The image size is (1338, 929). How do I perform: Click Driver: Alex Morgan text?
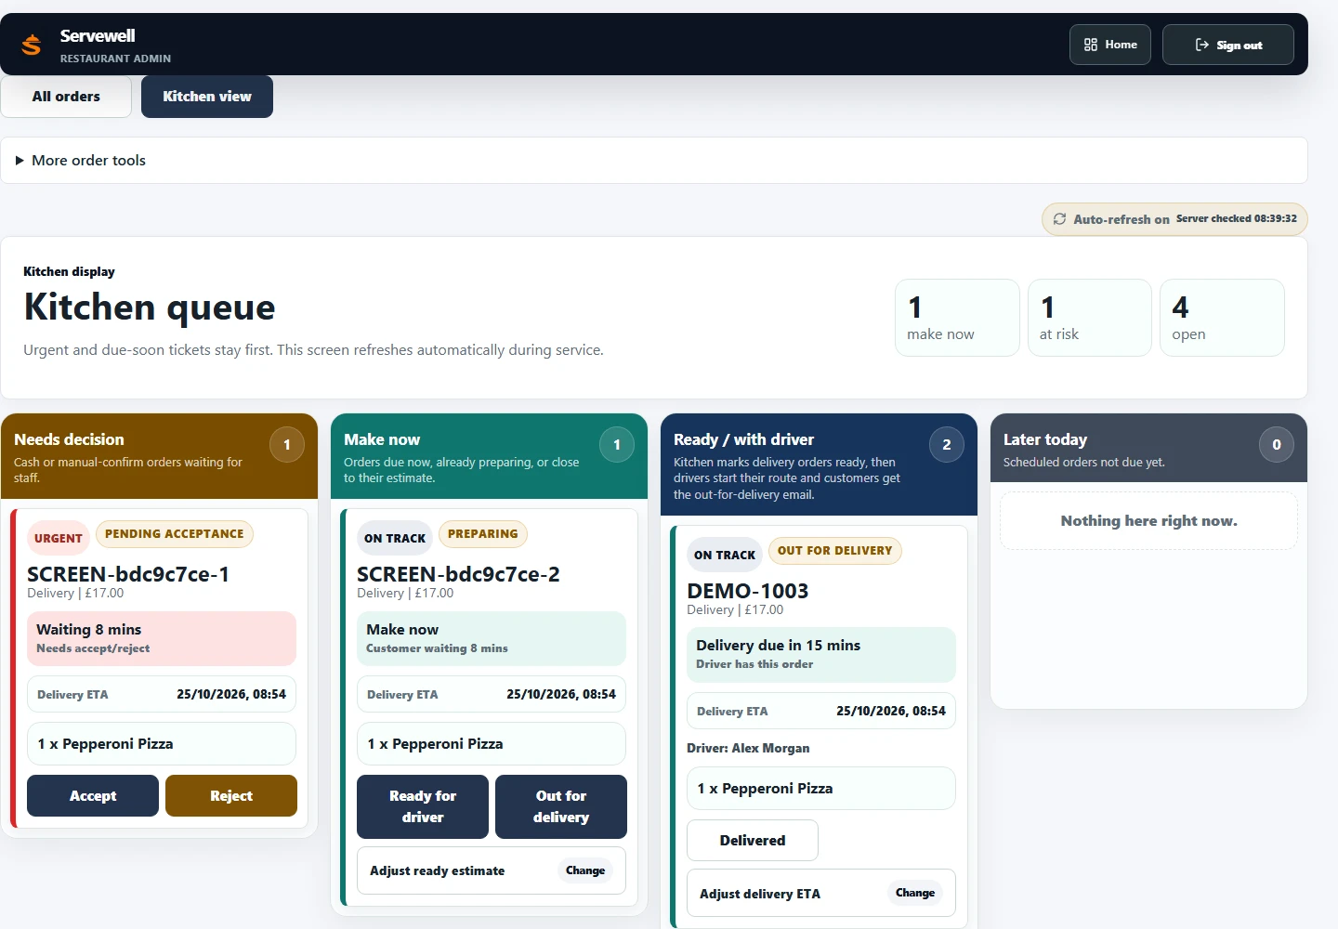748,748
